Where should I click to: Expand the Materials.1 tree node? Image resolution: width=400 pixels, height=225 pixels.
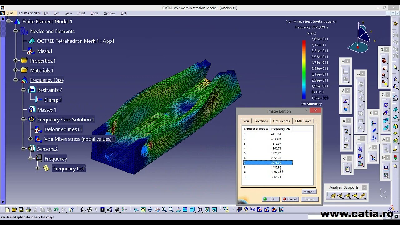(x=16, y=70)
